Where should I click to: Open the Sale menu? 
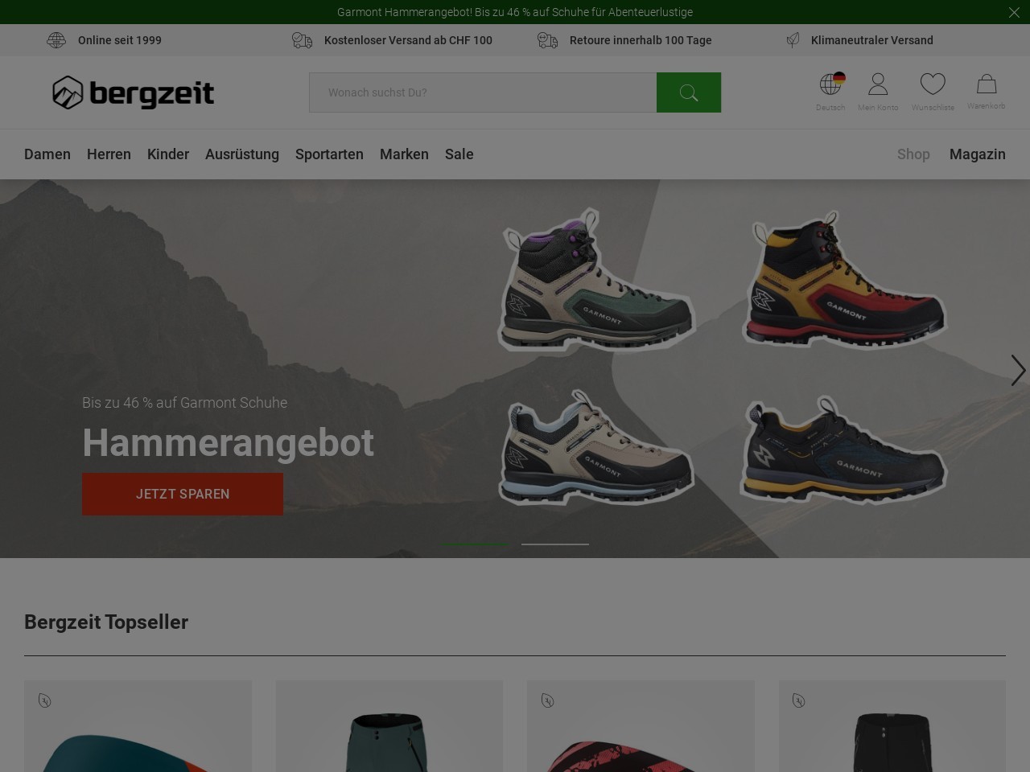tap(459, 154)
